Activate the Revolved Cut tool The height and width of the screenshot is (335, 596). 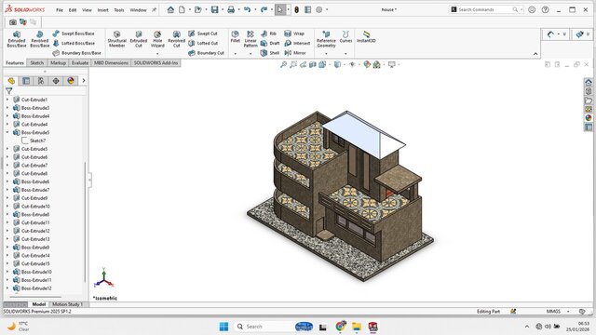click(x=176, y=39)
